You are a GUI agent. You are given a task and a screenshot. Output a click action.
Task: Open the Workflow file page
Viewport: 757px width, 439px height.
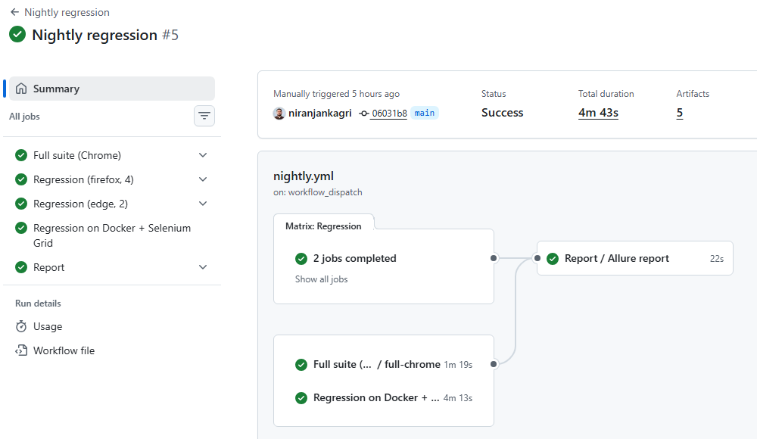pyautogui.click(x=64, y=350)
